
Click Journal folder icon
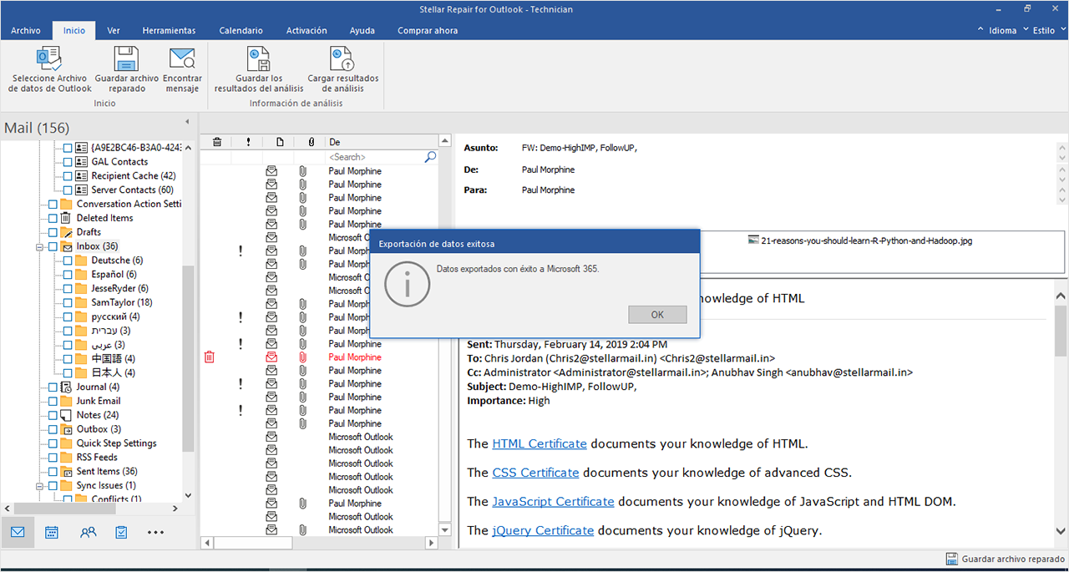coord(66,387)
